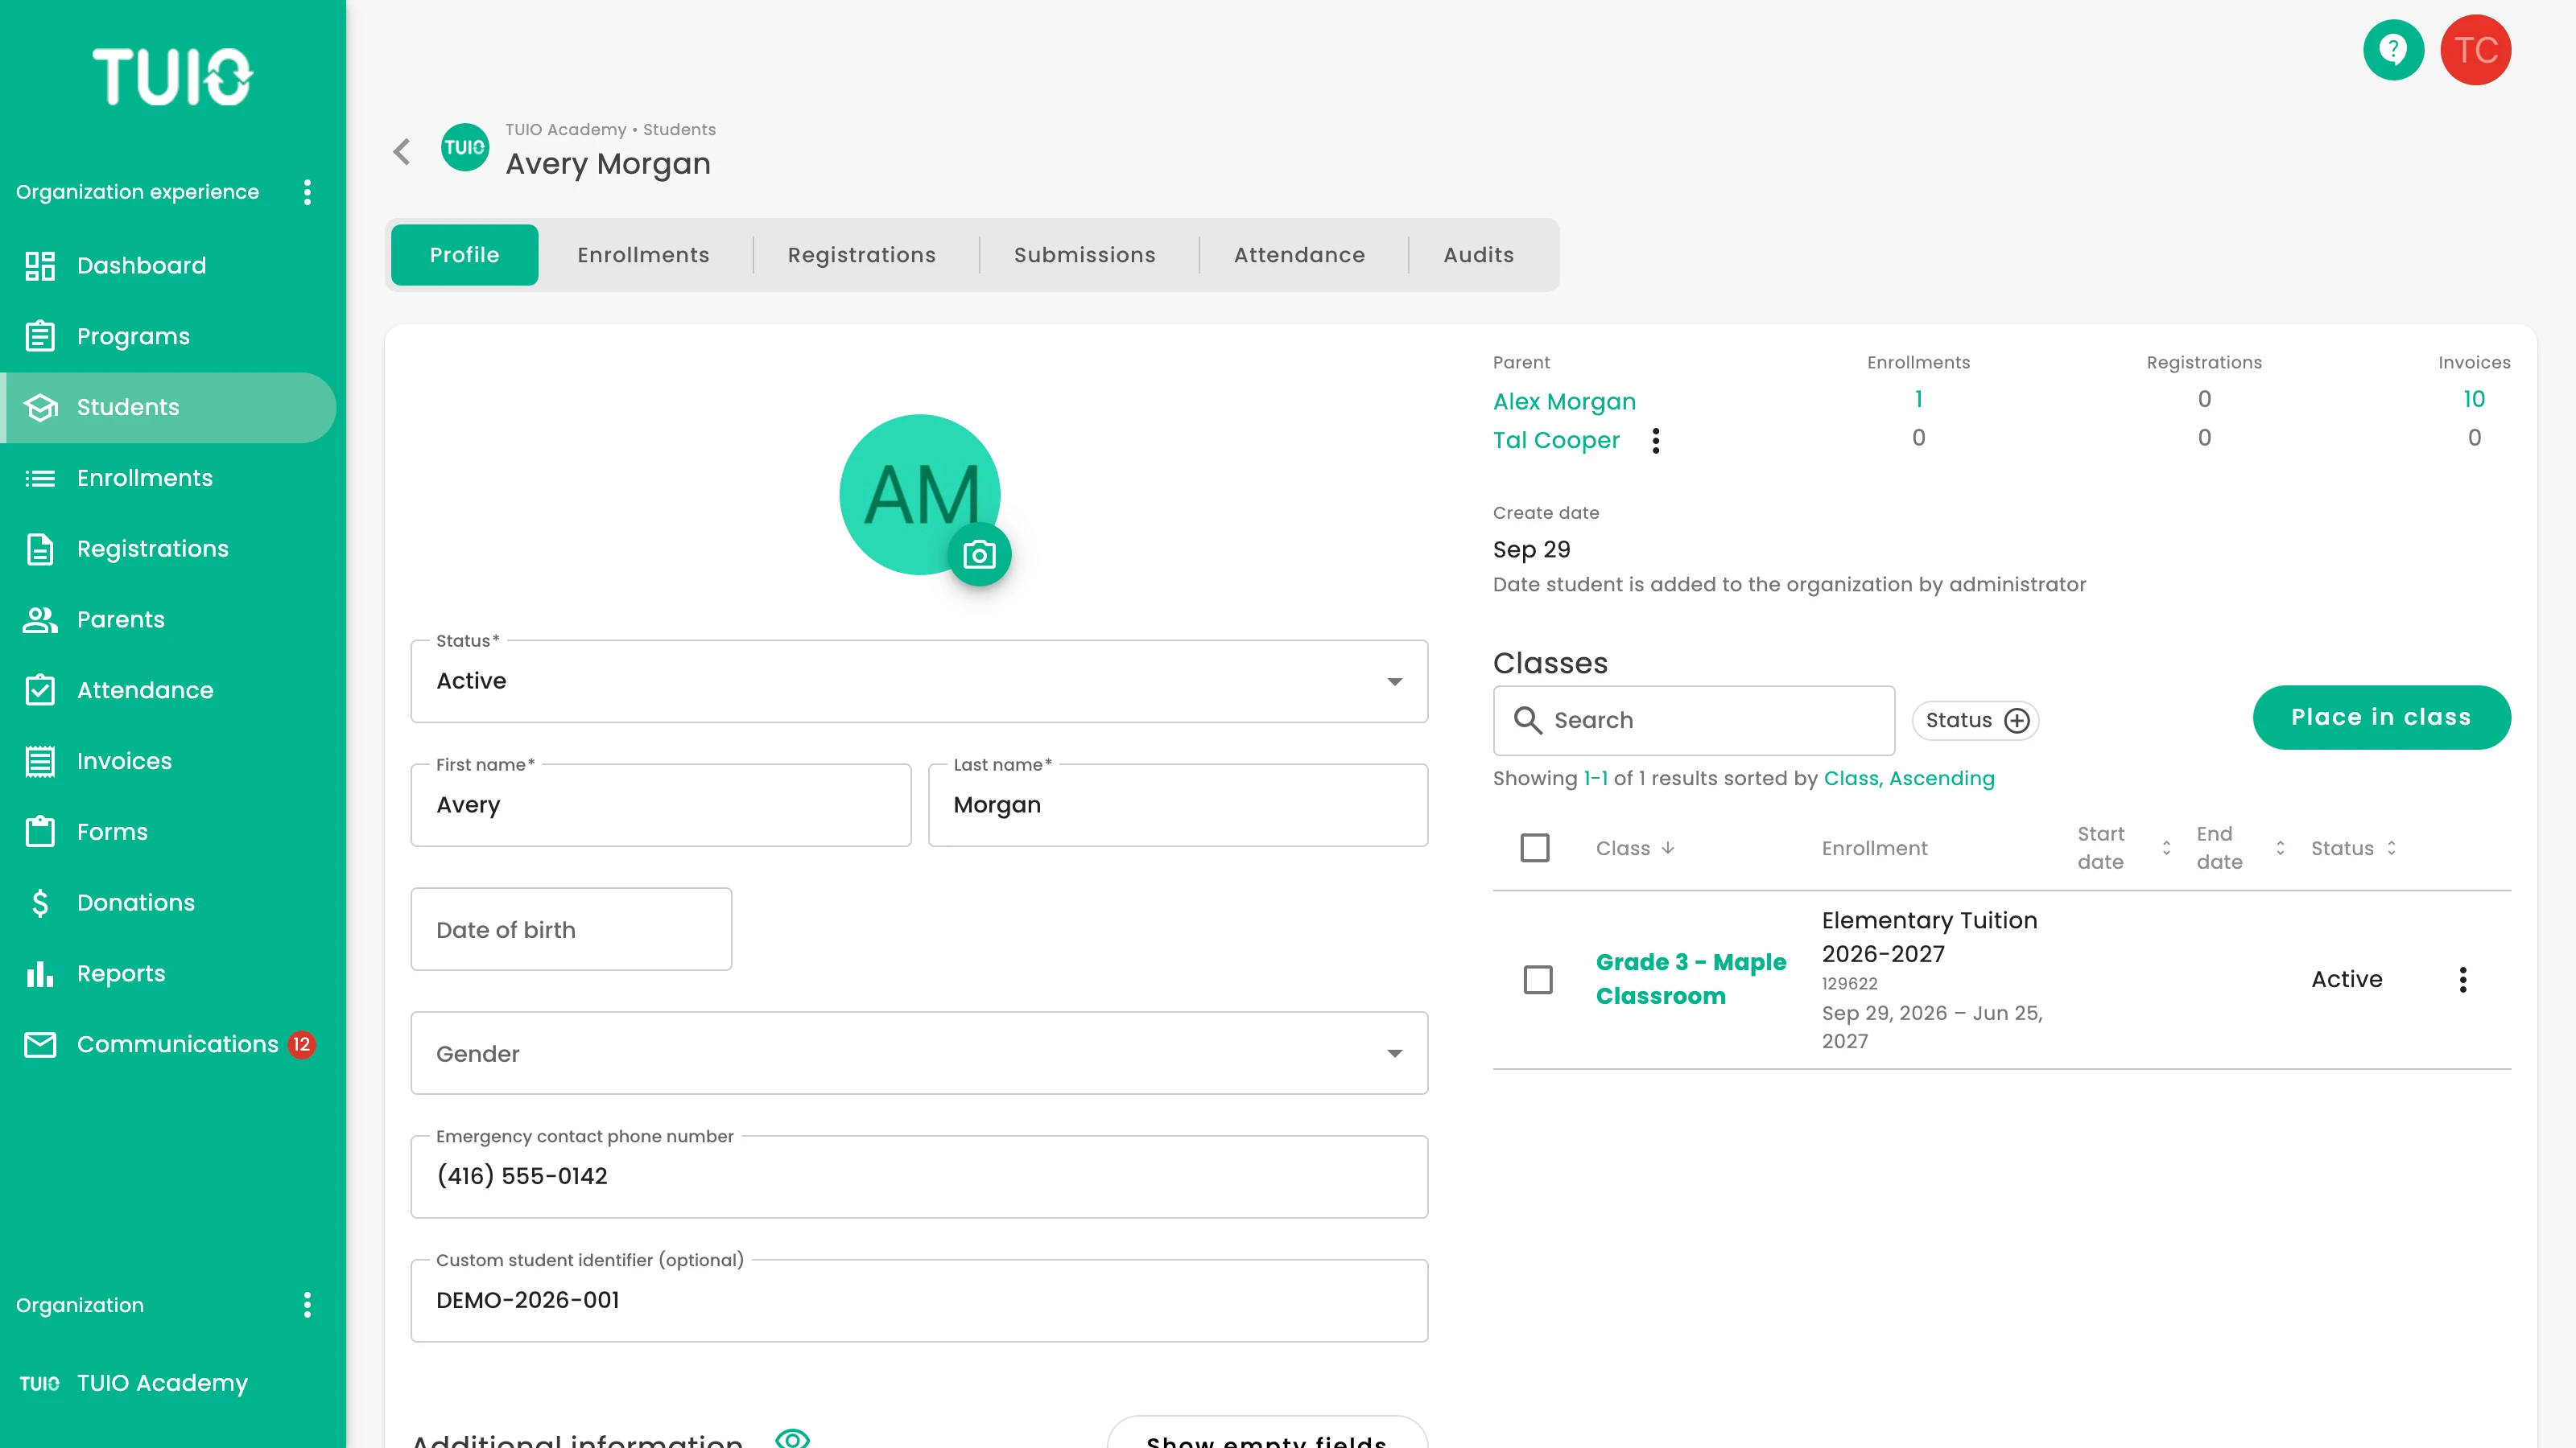Switch to the Registrations tab
The image size is (2576, 1448).
coord(862,255)
